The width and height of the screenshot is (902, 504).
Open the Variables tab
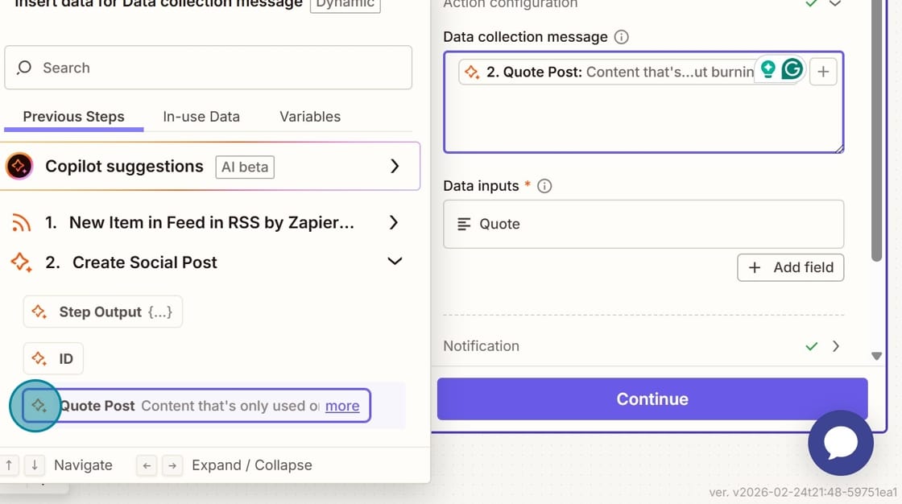pos(309,117)
